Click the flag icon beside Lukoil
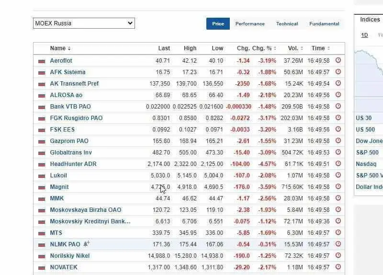 click(42, 176)
